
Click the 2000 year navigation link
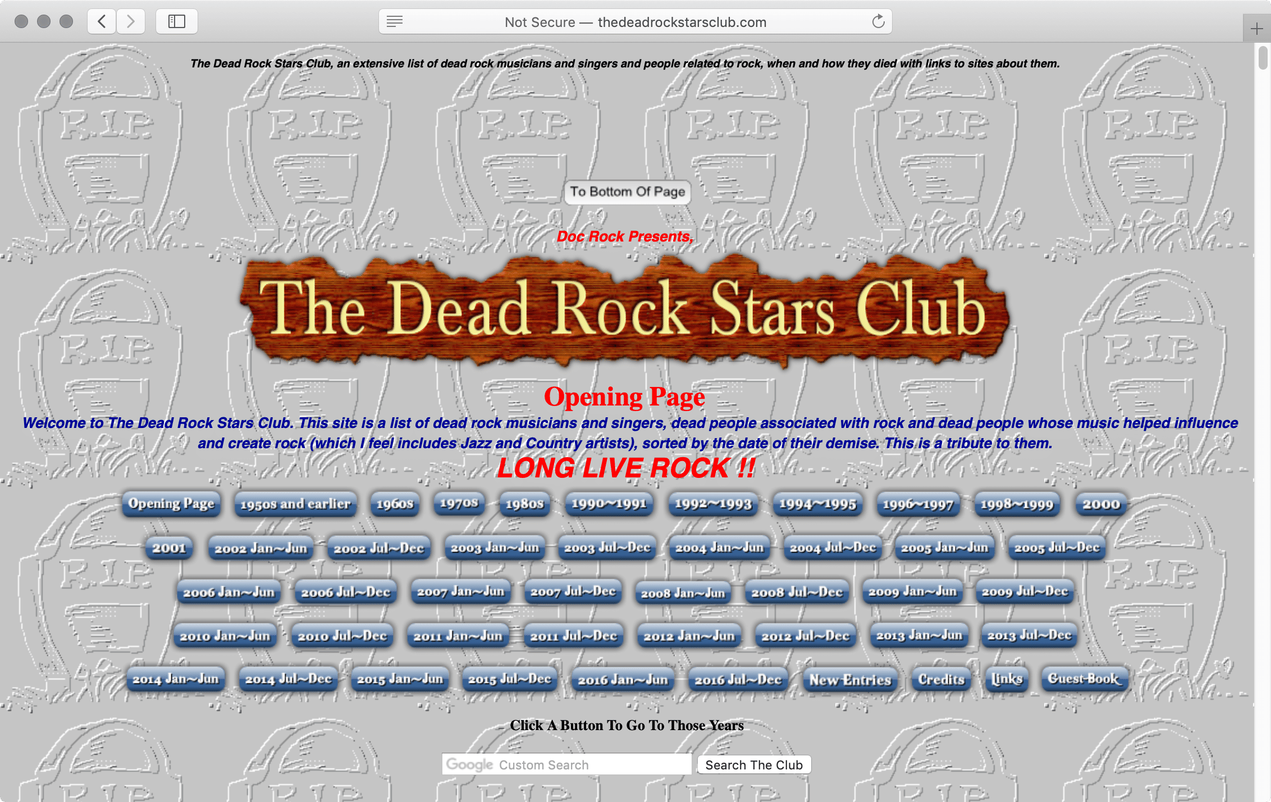(x=1101, y=503)
